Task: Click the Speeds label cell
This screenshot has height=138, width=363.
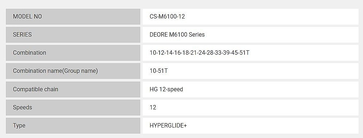Action: coord(73,108)
